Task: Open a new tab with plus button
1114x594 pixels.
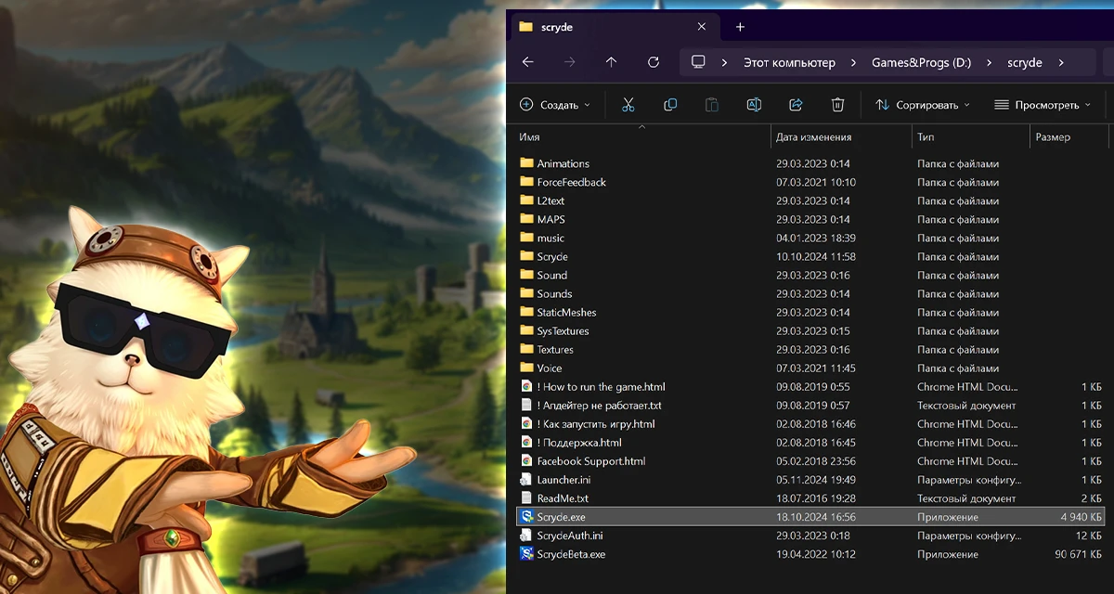Action: pos(740,27)
